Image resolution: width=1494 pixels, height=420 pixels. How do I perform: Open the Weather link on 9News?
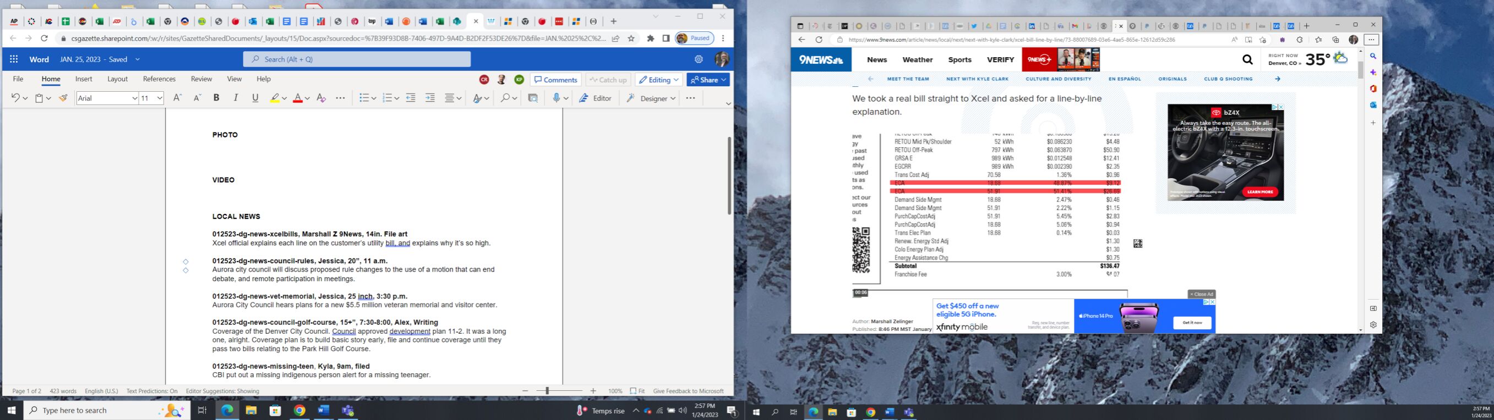coord(917,60)
